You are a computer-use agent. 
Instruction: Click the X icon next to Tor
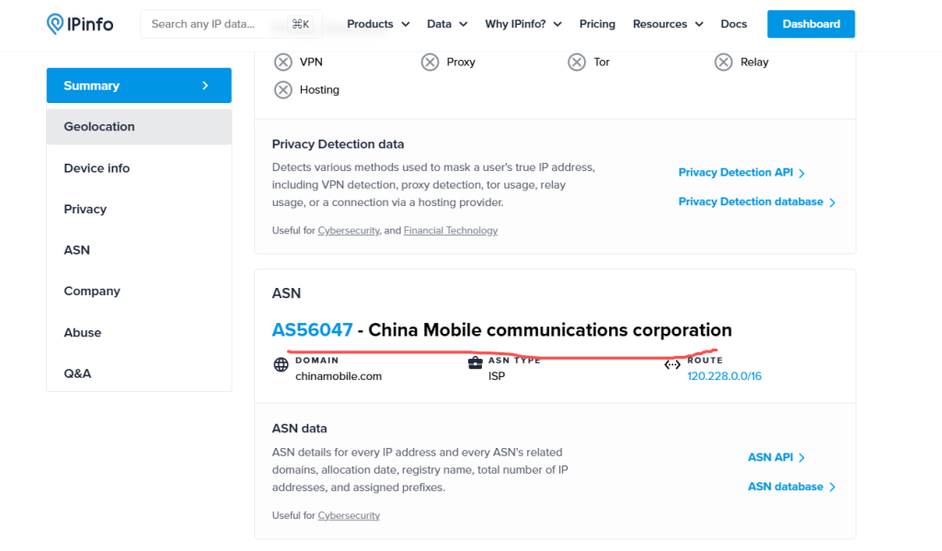[x=577, y=62]
